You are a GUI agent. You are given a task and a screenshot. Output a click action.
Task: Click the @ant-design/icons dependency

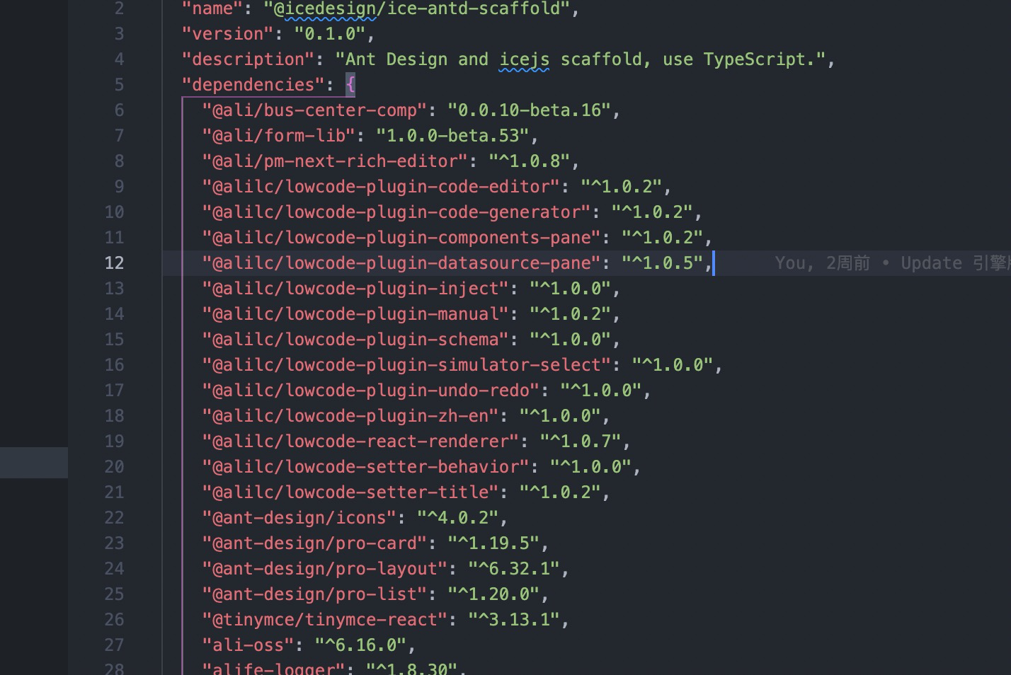pyautogui.click(x=299, y=518)
